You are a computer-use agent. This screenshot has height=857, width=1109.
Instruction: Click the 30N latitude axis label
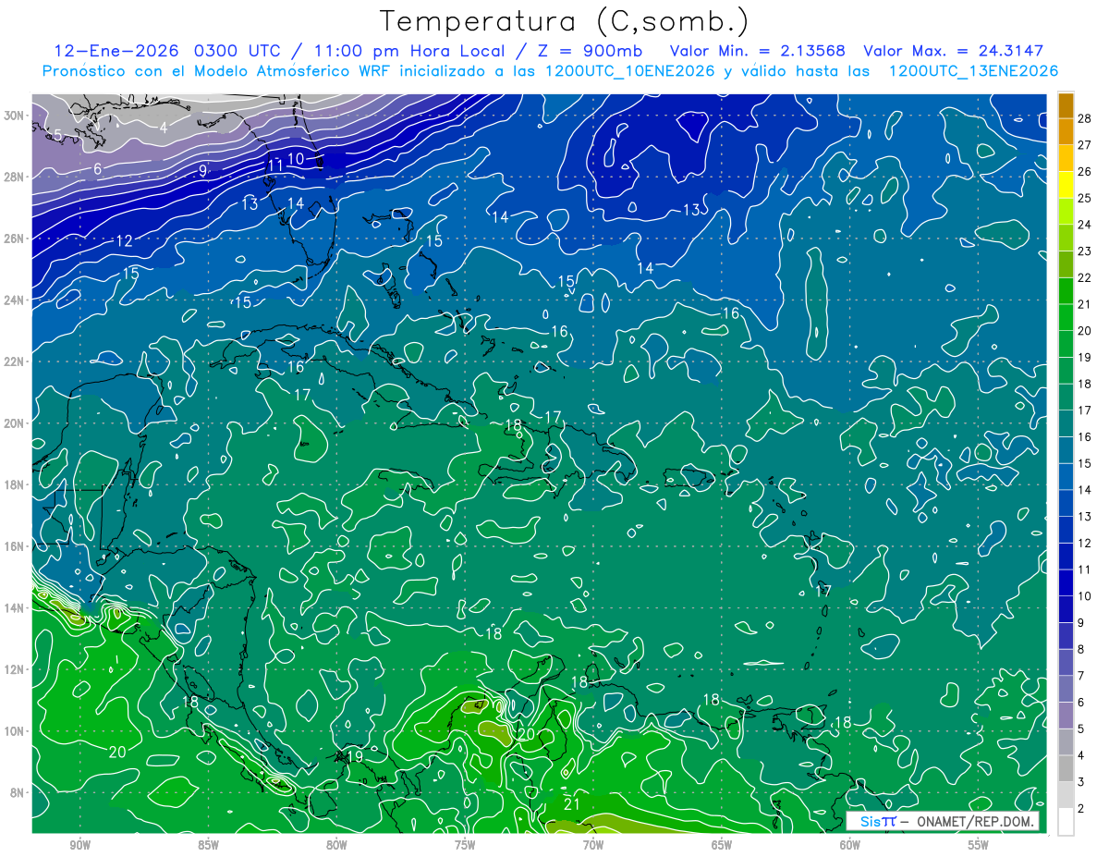(15, 116)
